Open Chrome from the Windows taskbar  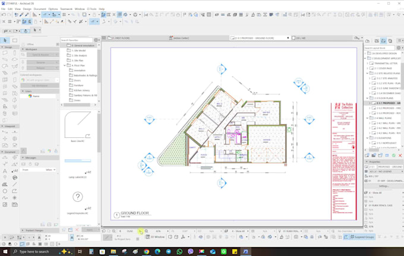[147, 251]
